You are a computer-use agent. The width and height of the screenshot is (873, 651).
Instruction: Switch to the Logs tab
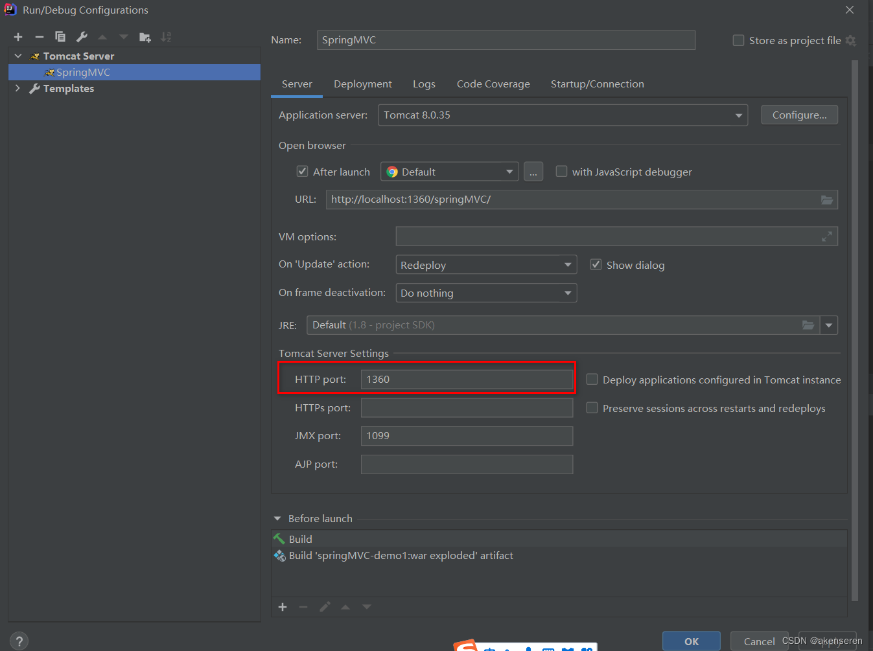(424, 84)
